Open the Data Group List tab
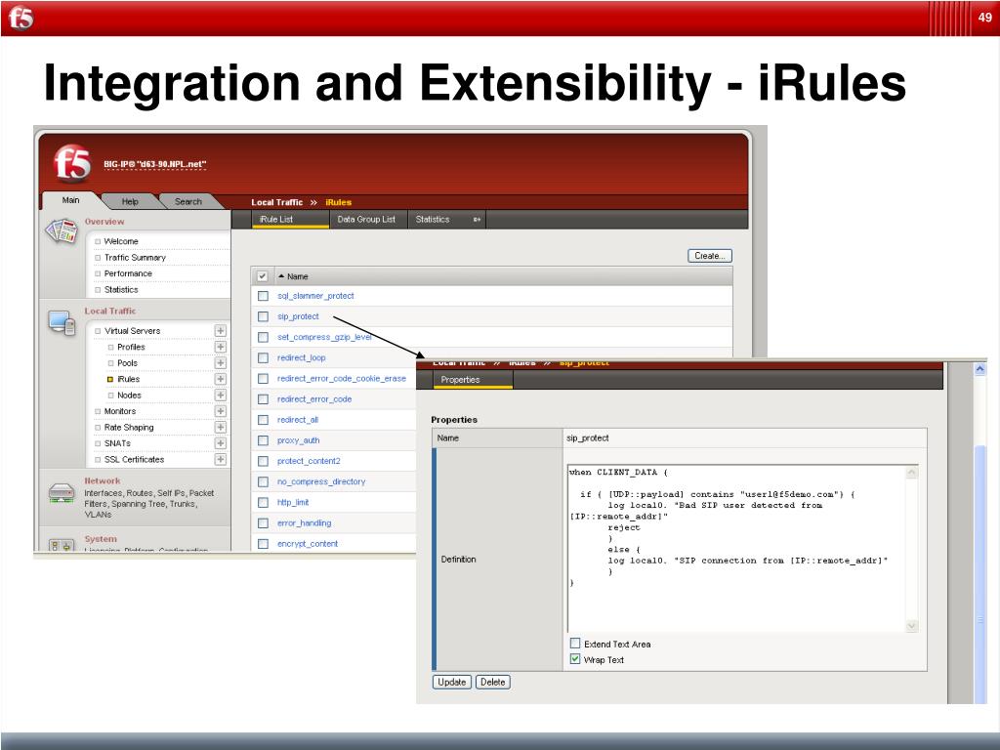Screen dimensions: 1000x750 (x=366, y=220)
